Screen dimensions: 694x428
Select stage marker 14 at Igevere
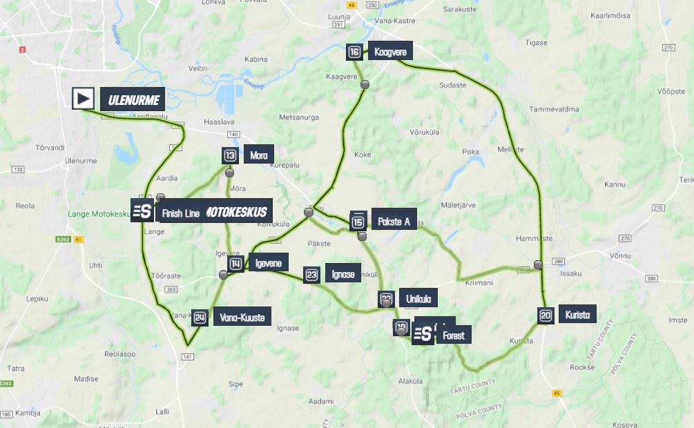(x=235, y=264)
